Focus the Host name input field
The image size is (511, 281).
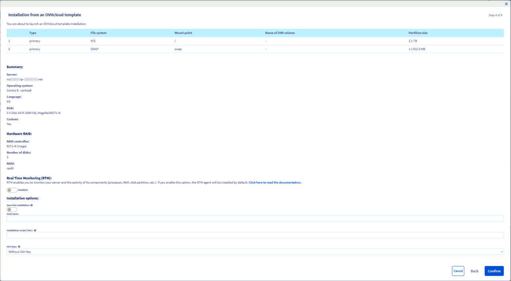tap(255, 219)
